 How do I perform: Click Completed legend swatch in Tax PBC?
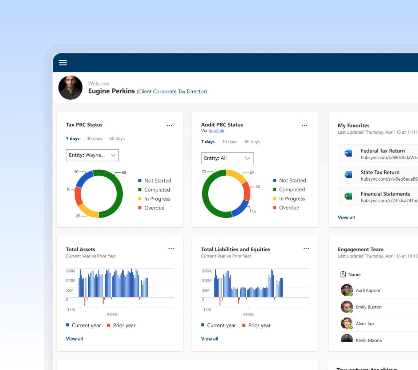pos(140,190)
